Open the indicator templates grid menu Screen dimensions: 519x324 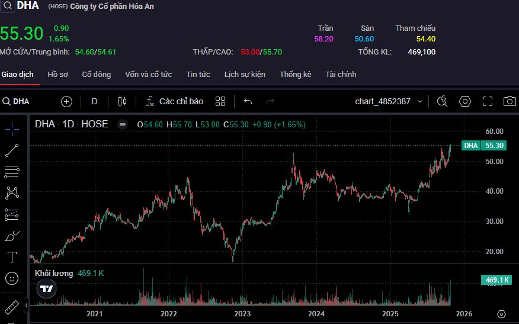click(220, 101)
